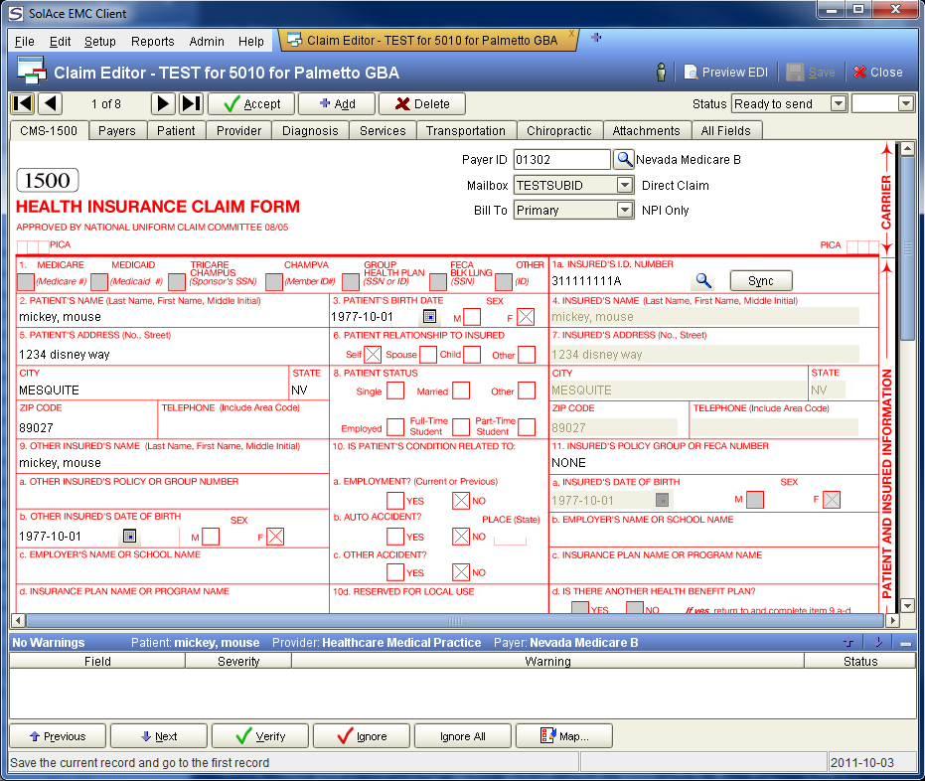Viewport: 925px width, 781px height.
Task: Expand the empty dropdown next to Status
Action: (x=906, y=103)
